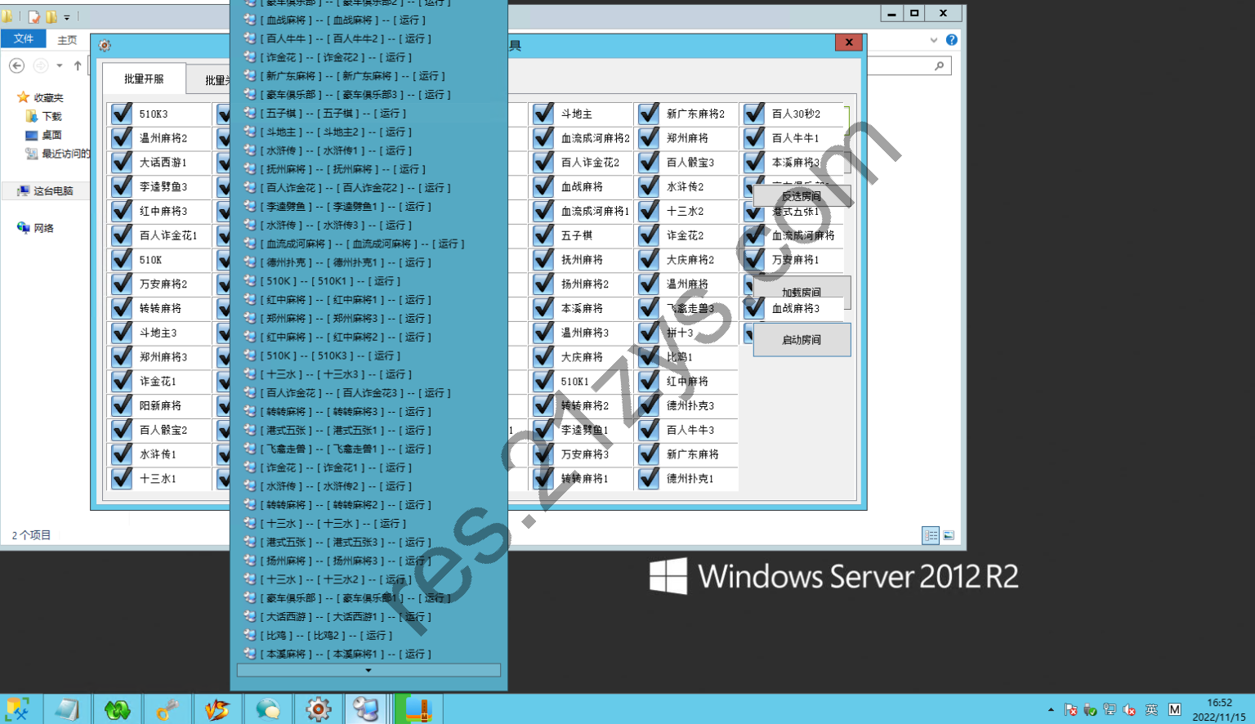Uncheck the 百人30秒2 checkbox
Image resolution: width=1255 pixels, height=724 pixels.
pos(754,114)
